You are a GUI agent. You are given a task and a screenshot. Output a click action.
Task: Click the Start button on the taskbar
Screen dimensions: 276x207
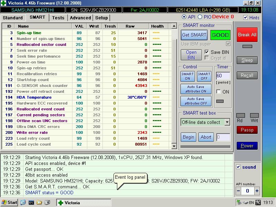click(10, 203)
